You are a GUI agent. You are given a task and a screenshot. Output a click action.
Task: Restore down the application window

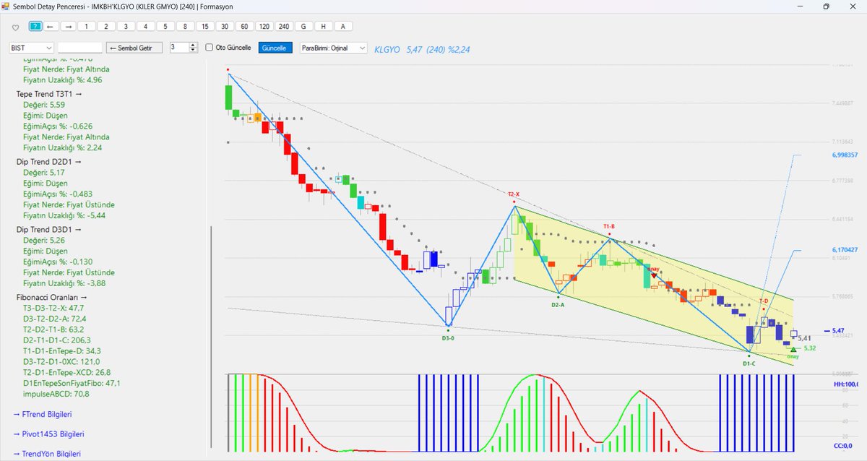click(x=826, y=7)
